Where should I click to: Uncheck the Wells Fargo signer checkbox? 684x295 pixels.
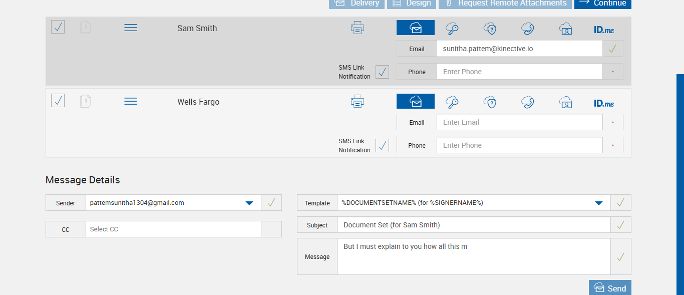coord(58,100)
